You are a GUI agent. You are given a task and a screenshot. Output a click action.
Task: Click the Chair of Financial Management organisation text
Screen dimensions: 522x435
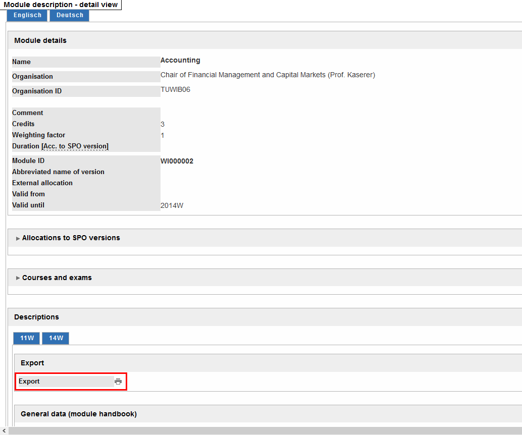[268, 75]
